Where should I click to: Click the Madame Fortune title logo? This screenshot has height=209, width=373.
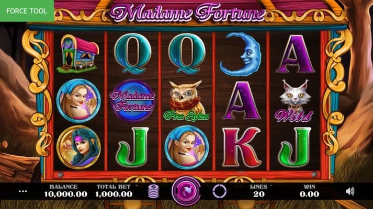tap(187, 13)
